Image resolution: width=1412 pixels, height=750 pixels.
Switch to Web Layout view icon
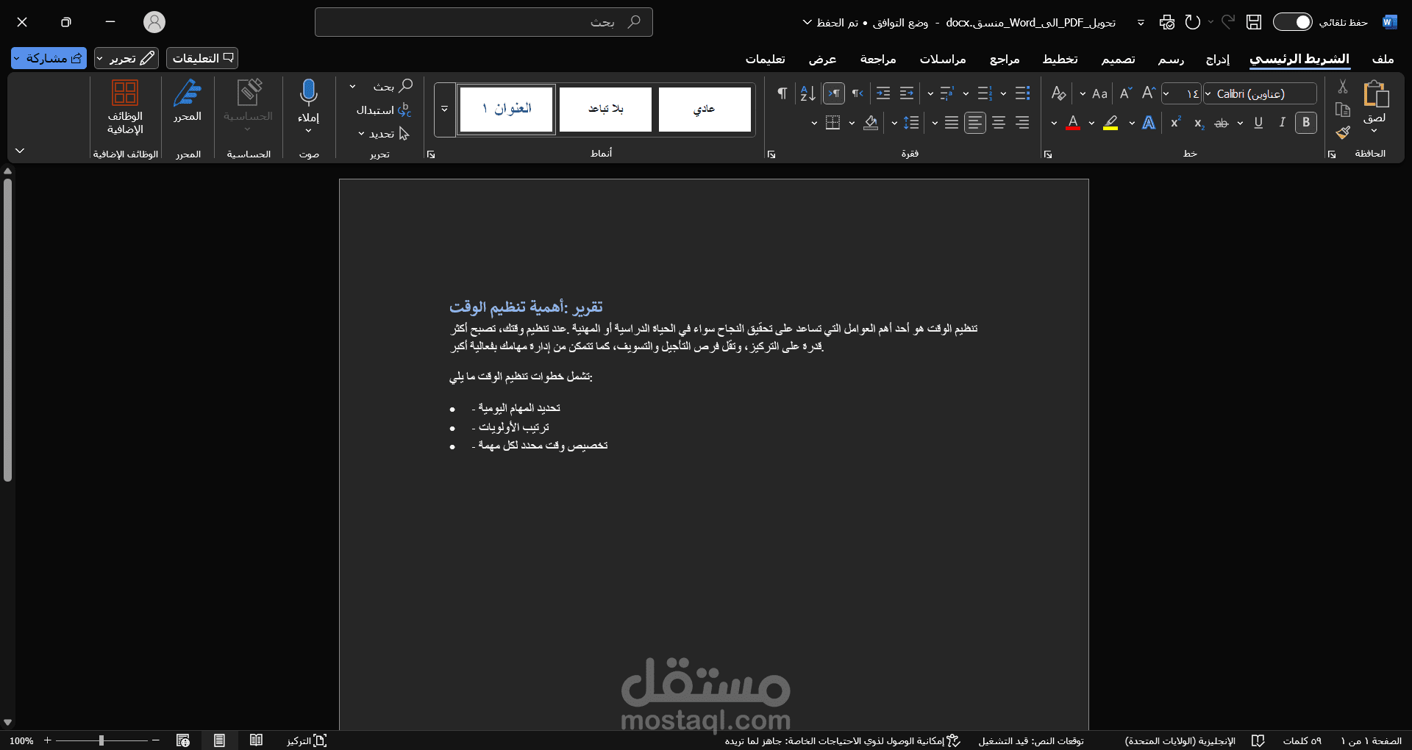tap(183, 740)
